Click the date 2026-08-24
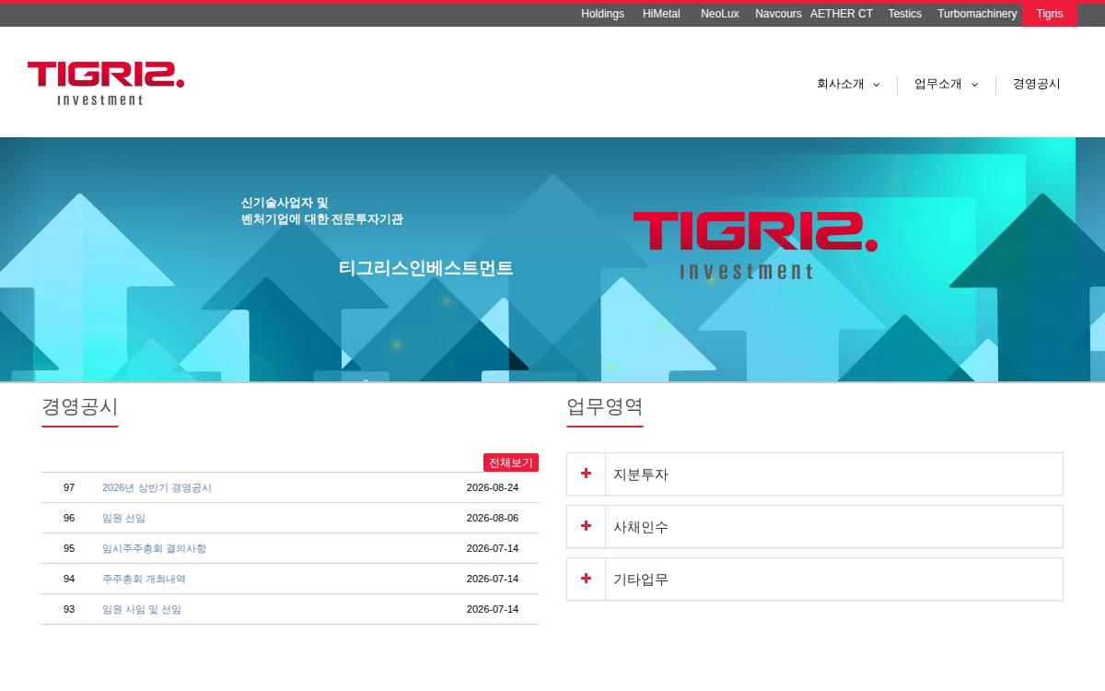The height and width of the screenshot is (691, 1105). click(493, 487)
